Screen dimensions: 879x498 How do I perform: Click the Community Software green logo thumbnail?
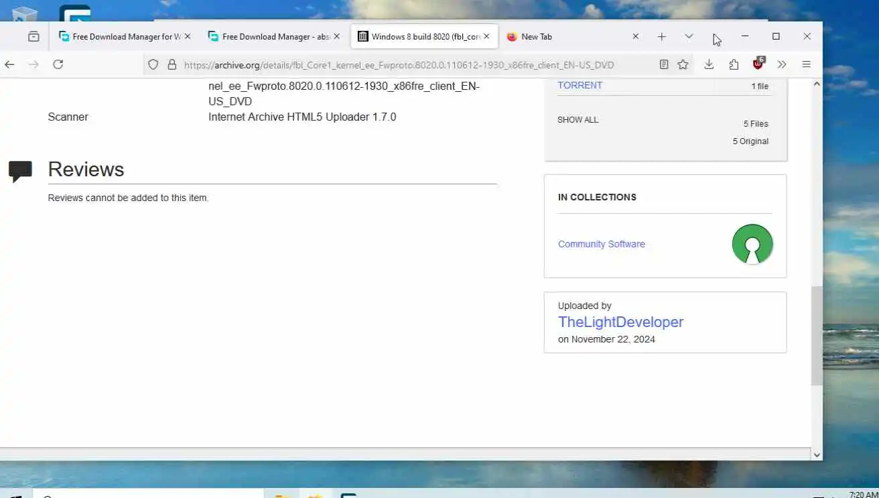(752, 244)
